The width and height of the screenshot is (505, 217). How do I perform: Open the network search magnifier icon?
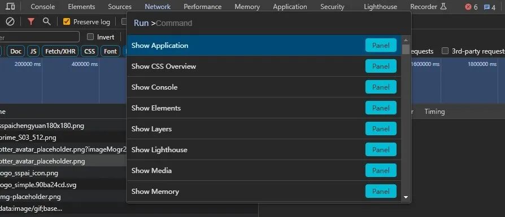coord(47,21)
